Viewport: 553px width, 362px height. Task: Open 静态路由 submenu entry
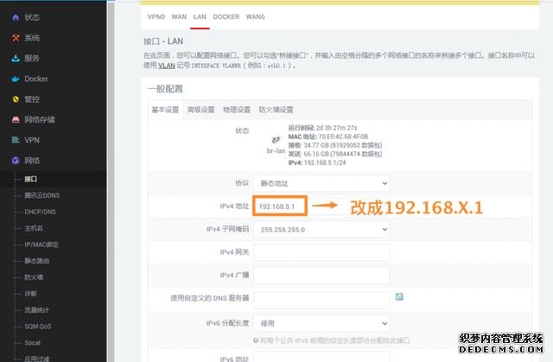click(x=36, y=261)
